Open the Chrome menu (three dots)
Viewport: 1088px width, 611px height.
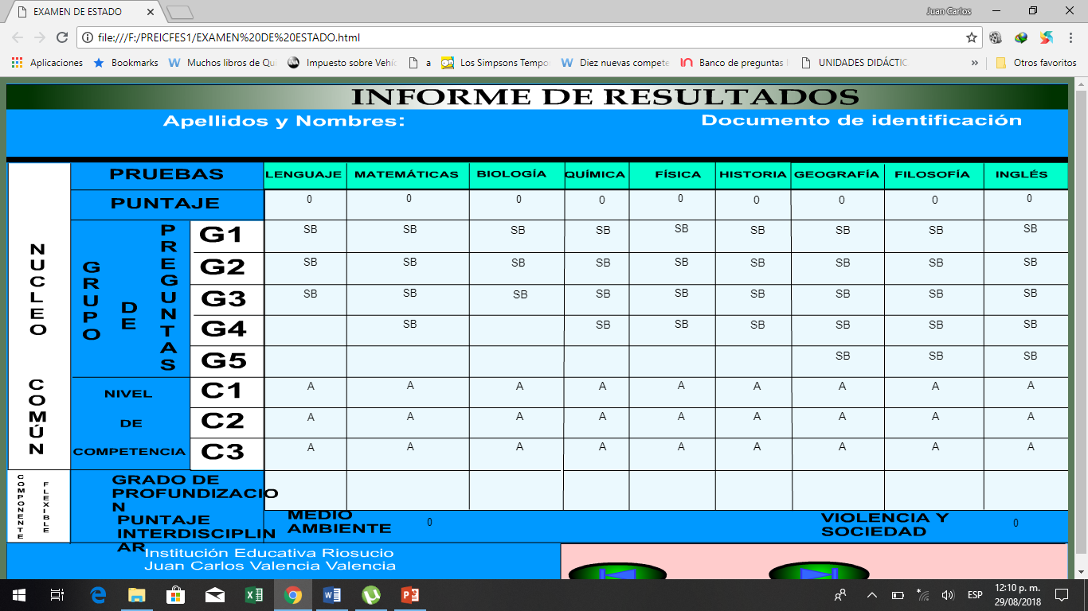1072,37
